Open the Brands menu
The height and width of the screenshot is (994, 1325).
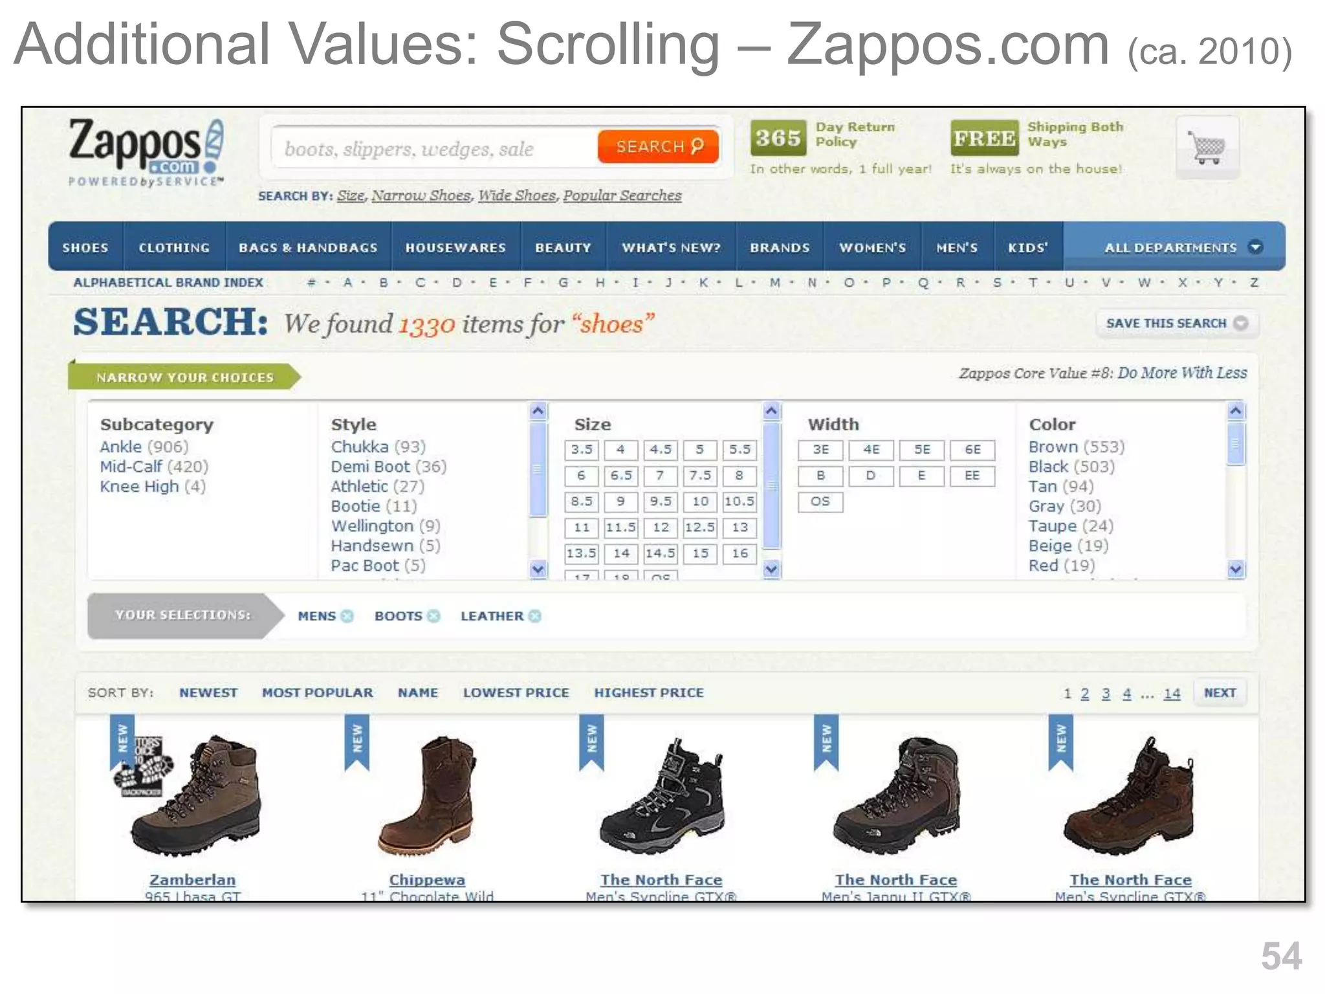click(780, 247)
